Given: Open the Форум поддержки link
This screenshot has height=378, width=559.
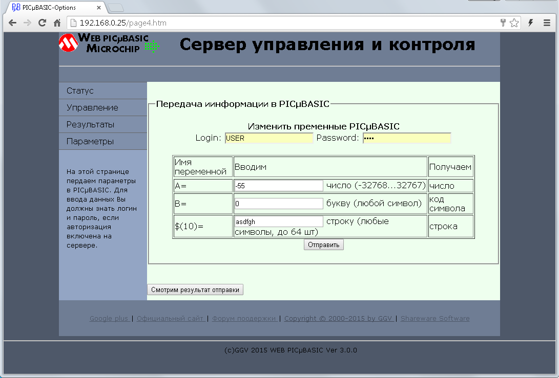Looking at the screenshot, I should [x=244, y=319].
